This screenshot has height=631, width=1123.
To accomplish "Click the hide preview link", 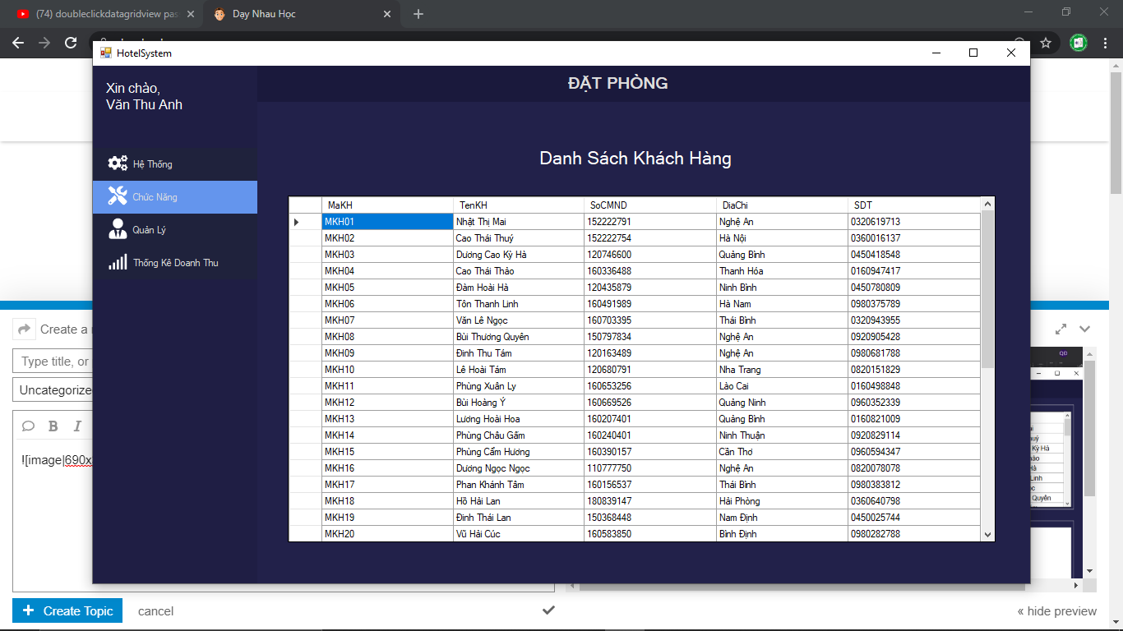I will pyautogui.click(x=1056, y=610).
